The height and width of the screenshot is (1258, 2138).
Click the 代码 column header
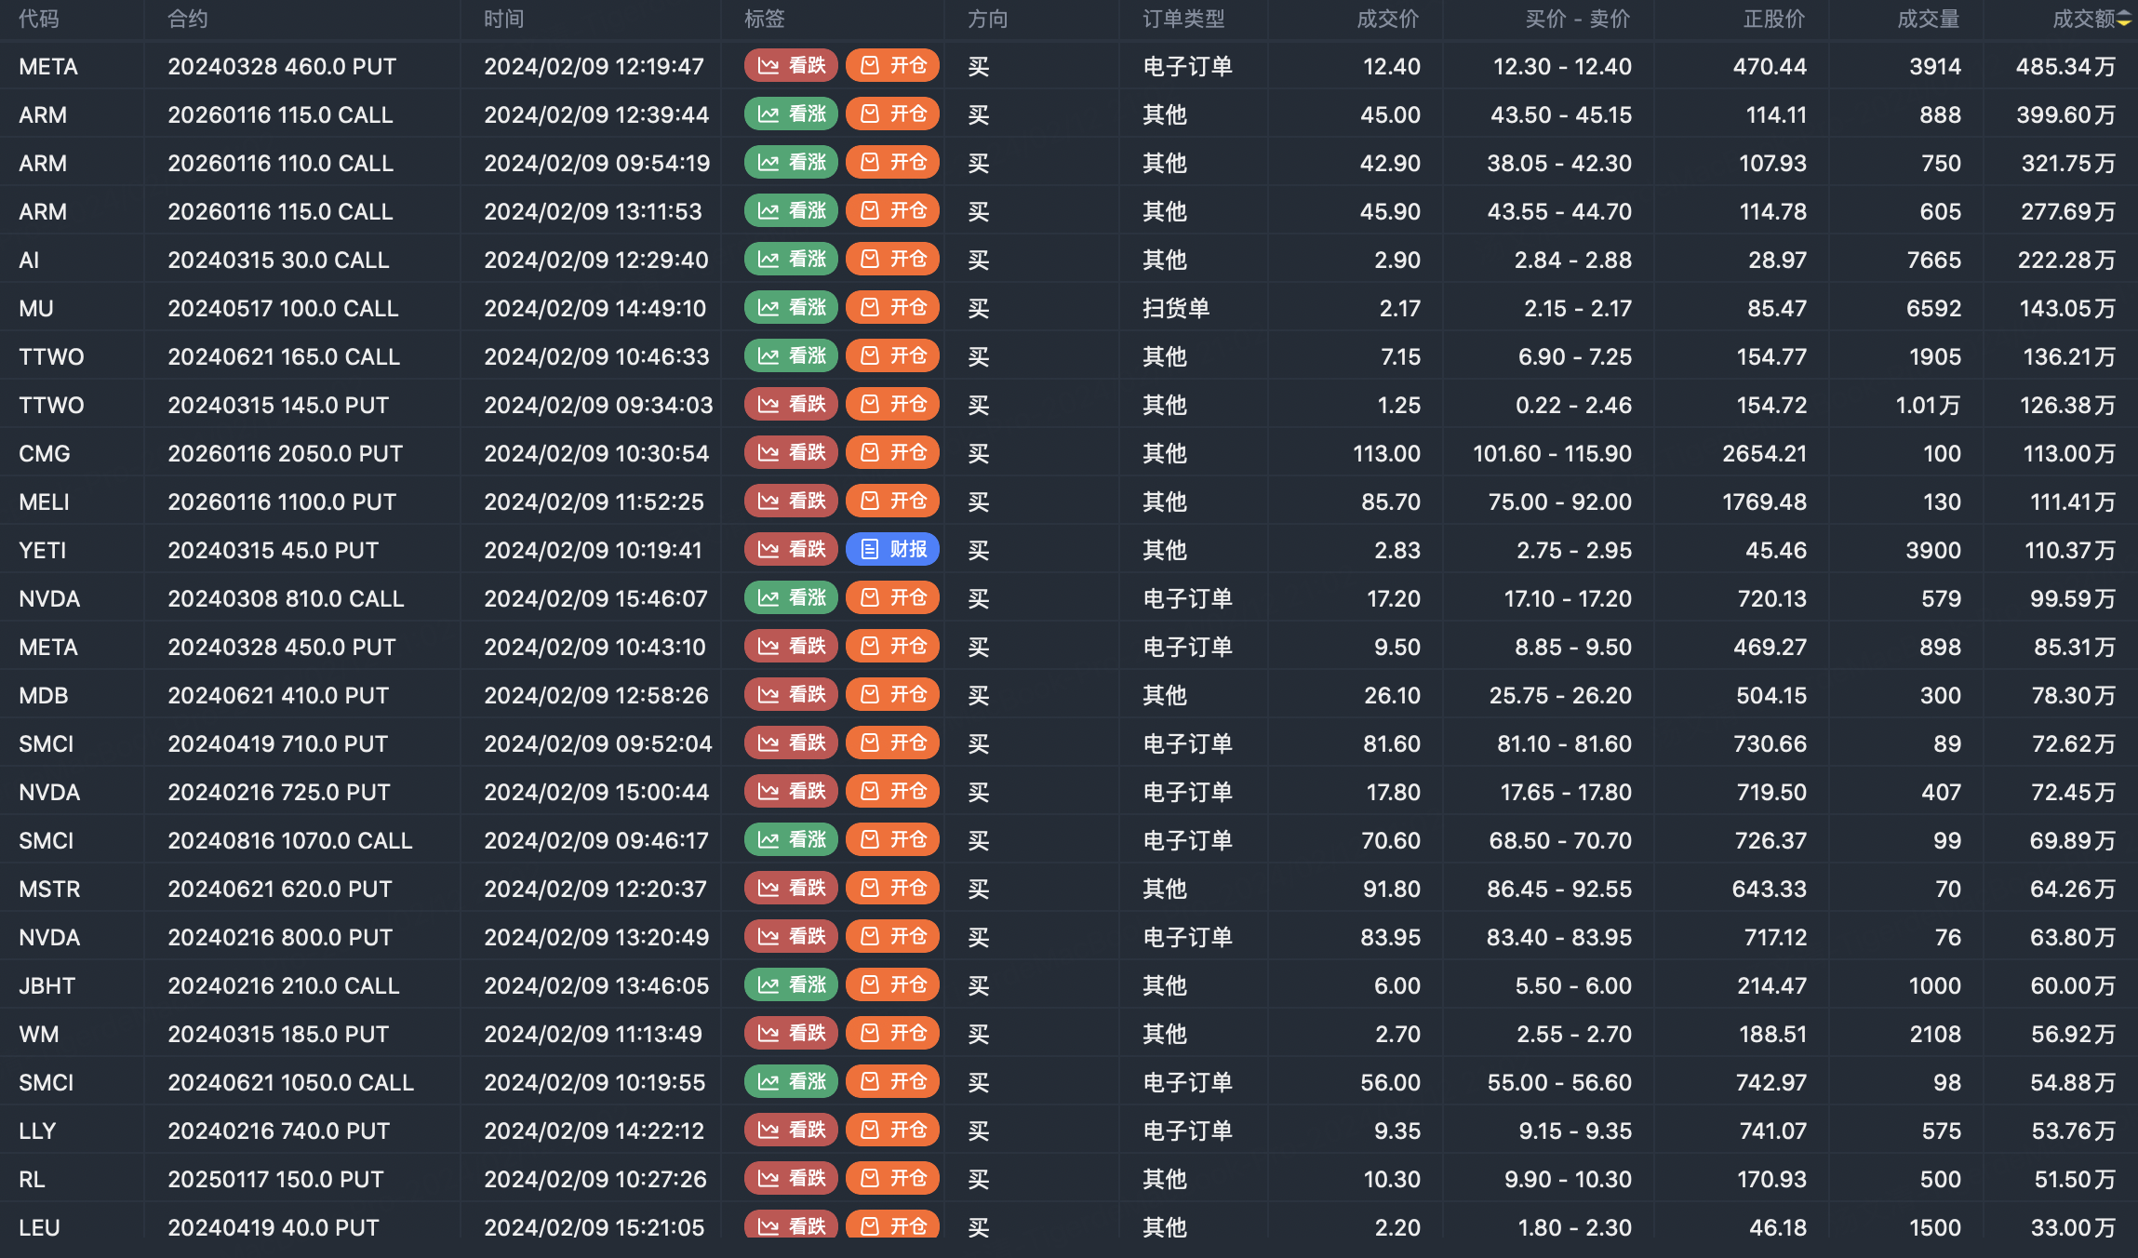[38, 20]
